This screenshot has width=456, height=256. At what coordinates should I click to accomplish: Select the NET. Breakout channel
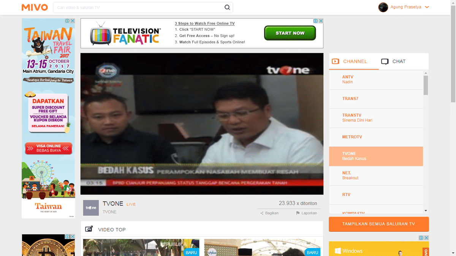[376, 175]
